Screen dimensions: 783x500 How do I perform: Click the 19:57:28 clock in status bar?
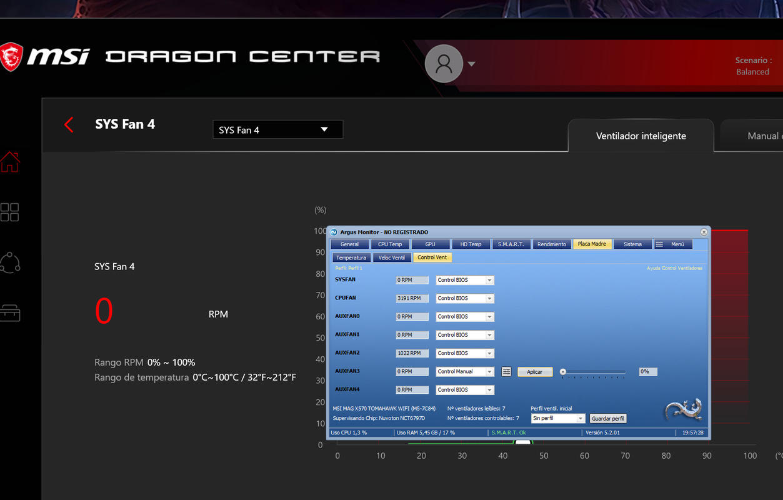tap(694, 432)
